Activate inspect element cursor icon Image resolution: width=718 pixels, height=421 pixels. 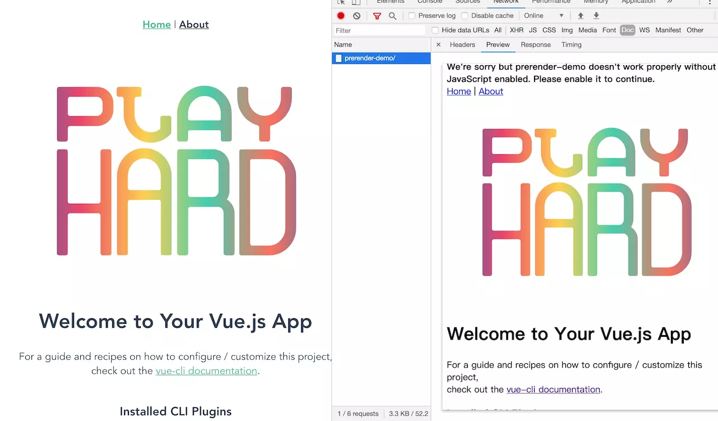pyautogui.click(x=341, y=2)
